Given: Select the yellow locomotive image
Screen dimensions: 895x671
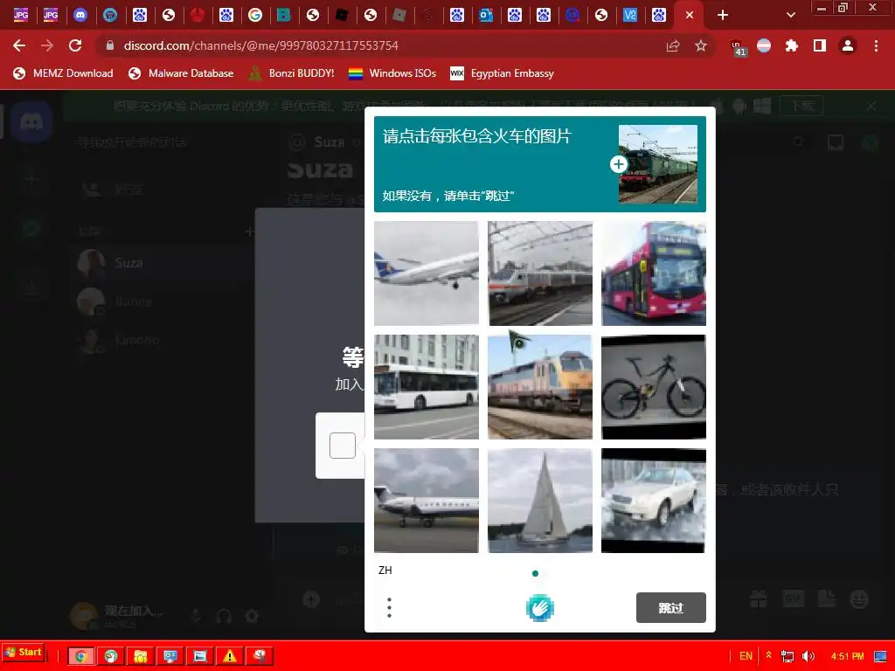Looking at the screenshot, I should tap(540, 387).
